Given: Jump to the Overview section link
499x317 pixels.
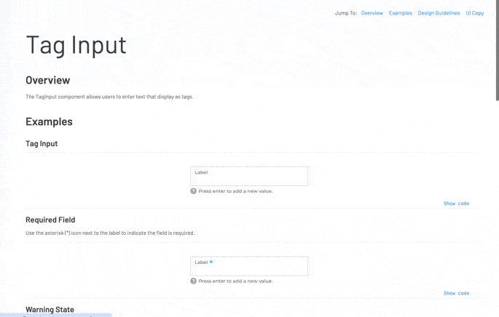Looking at the screenshot, I should click(372, 13).
